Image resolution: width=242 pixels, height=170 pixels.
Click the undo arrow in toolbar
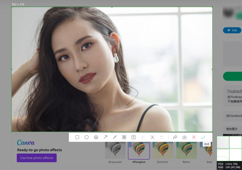(x=162, y=137)
